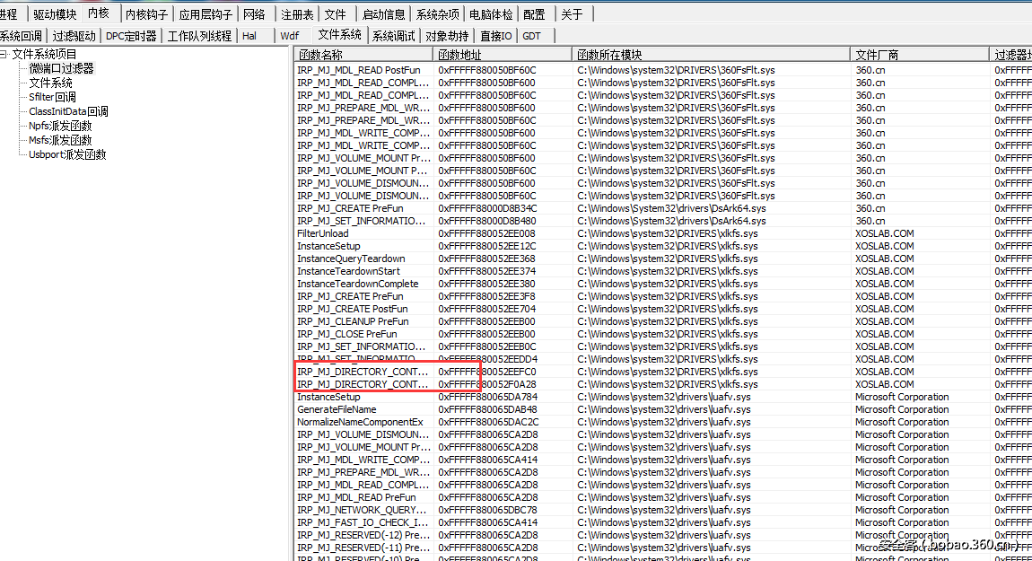Open the 电脑体检 tab
Image resolution: width=1032 pixels, height=561 pixels.
point(491,14)
